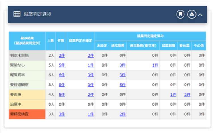Click the download icon in the header
Viewport: 215px width, 134px height.
192,14
